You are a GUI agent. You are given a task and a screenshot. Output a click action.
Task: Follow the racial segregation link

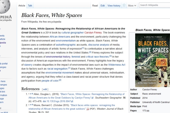[x=57, y=68]
